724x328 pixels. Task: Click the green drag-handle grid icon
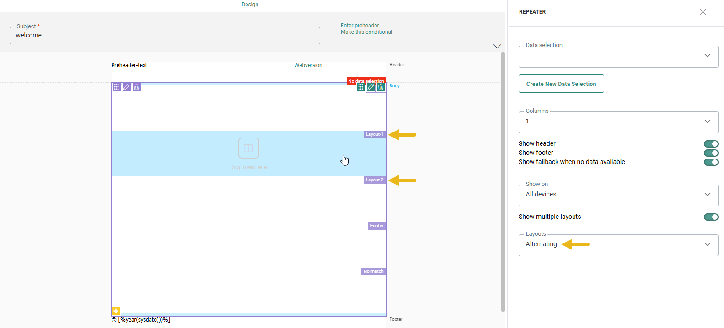[x=361, y=87]
